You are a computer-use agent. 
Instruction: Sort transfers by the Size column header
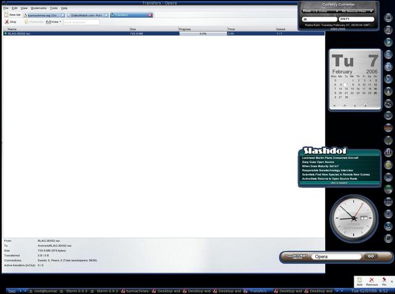(x=154, y=29)
